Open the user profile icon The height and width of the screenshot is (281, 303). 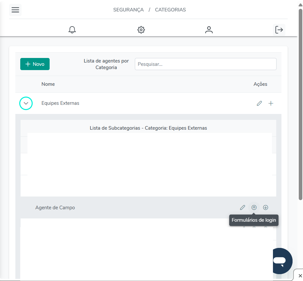click(x=209, y=30)
